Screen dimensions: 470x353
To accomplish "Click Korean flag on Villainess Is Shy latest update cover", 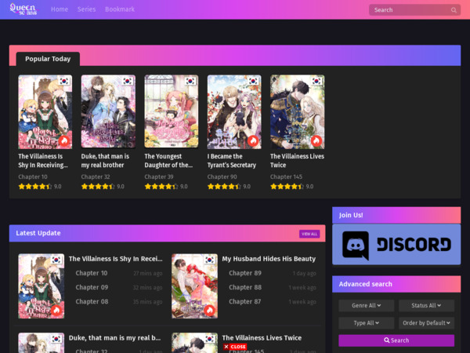I will click(56, 260).
